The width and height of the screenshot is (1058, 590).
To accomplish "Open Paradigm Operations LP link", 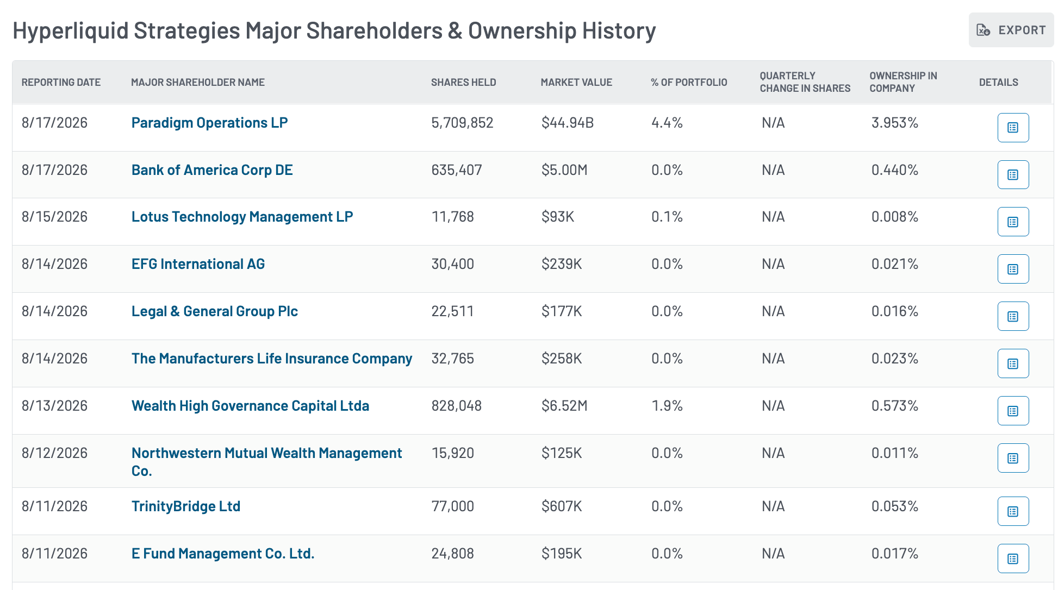I will click(x=209, y=123).
